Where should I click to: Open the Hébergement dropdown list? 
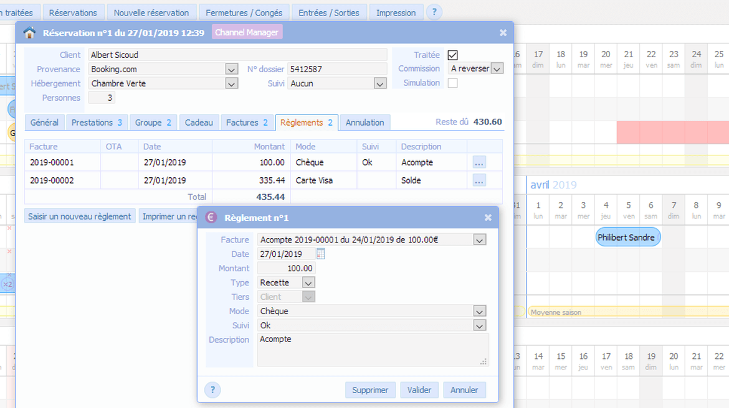coord(231,84)
